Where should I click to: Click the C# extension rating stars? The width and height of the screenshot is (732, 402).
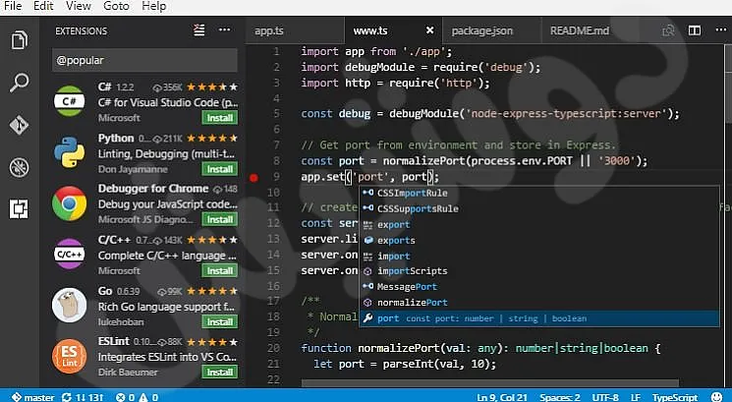click(212, 86)
